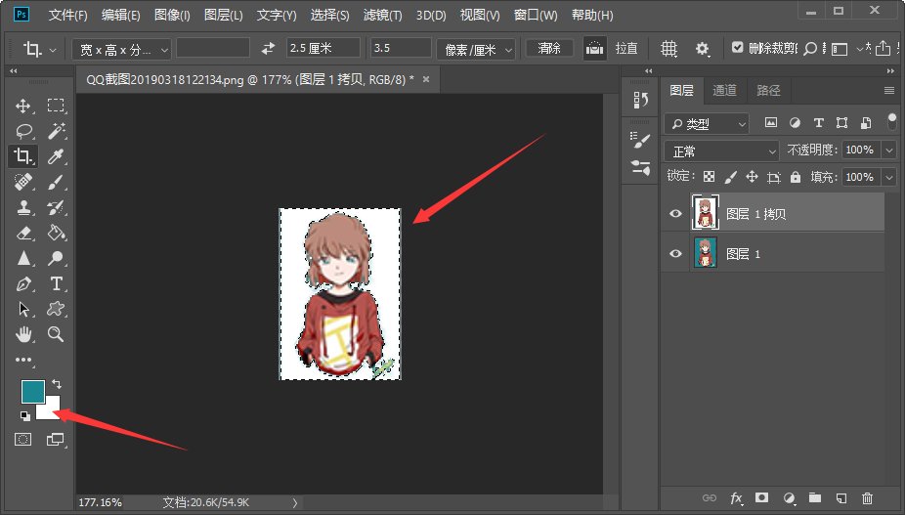Open crop overlay grid options
The image size is (905, 515).
click(668, 49)
